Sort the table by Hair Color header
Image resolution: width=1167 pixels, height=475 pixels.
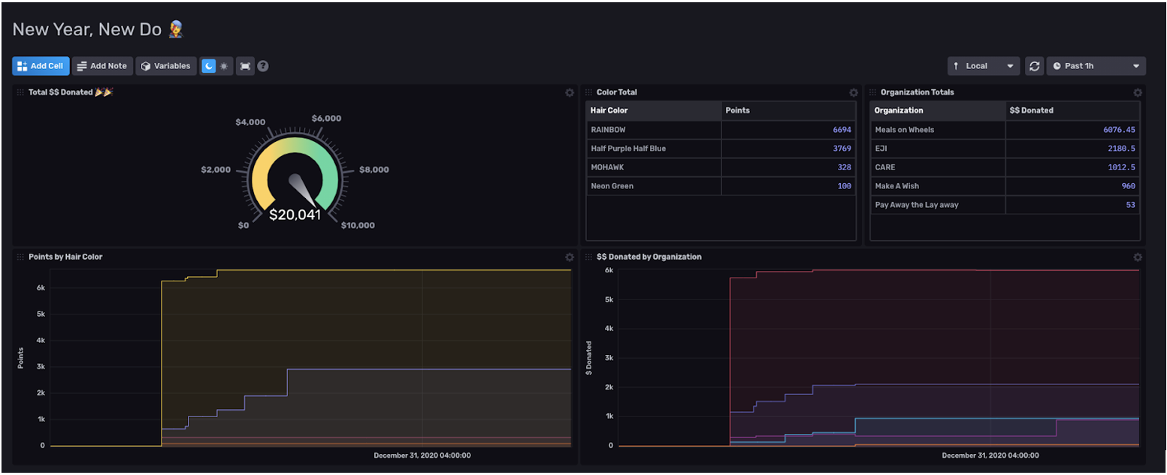click(x=611, y=110)
